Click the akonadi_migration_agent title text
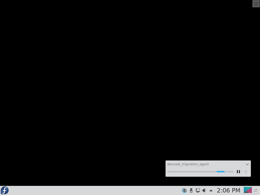Viewport: 260px width, 195px height. [188, 164]
